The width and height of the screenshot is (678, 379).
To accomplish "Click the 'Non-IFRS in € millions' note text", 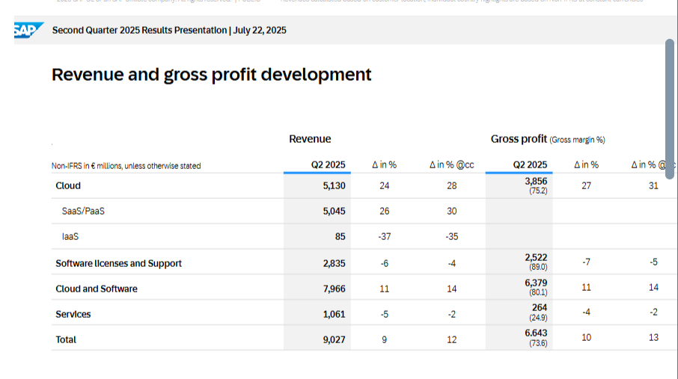I will [126, 166].
